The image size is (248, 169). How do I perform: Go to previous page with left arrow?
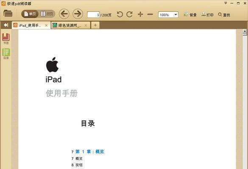click(64, 14)
